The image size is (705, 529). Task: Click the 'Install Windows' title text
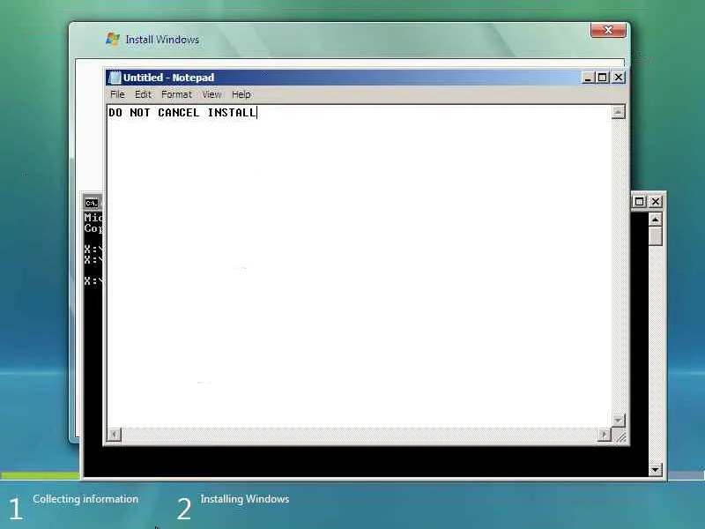(162, 40)
